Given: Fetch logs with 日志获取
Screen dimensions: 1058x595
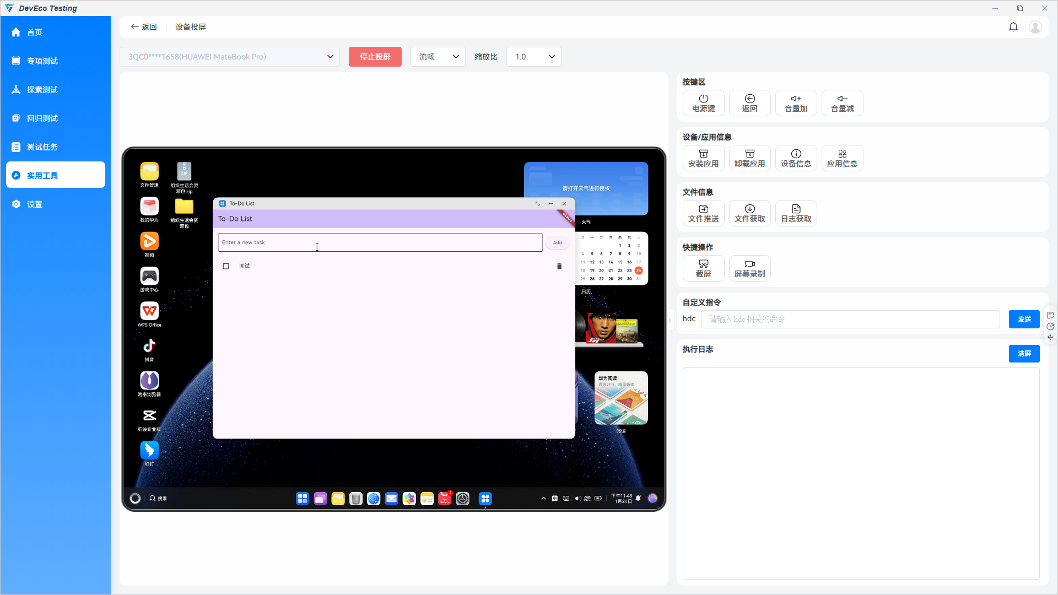Looking at the screenshot, I should pos(796,213).
